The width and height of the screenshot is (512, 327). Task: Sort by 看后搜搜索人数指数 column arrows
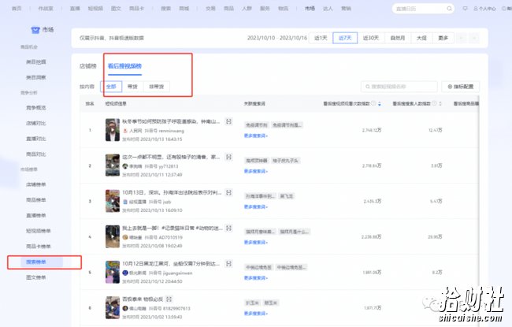[440, 103]
